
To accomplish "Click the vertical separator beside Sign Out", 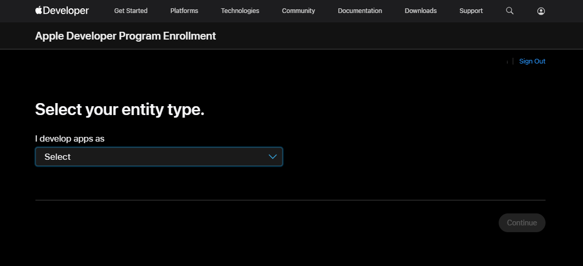I will tap(513, 61).
